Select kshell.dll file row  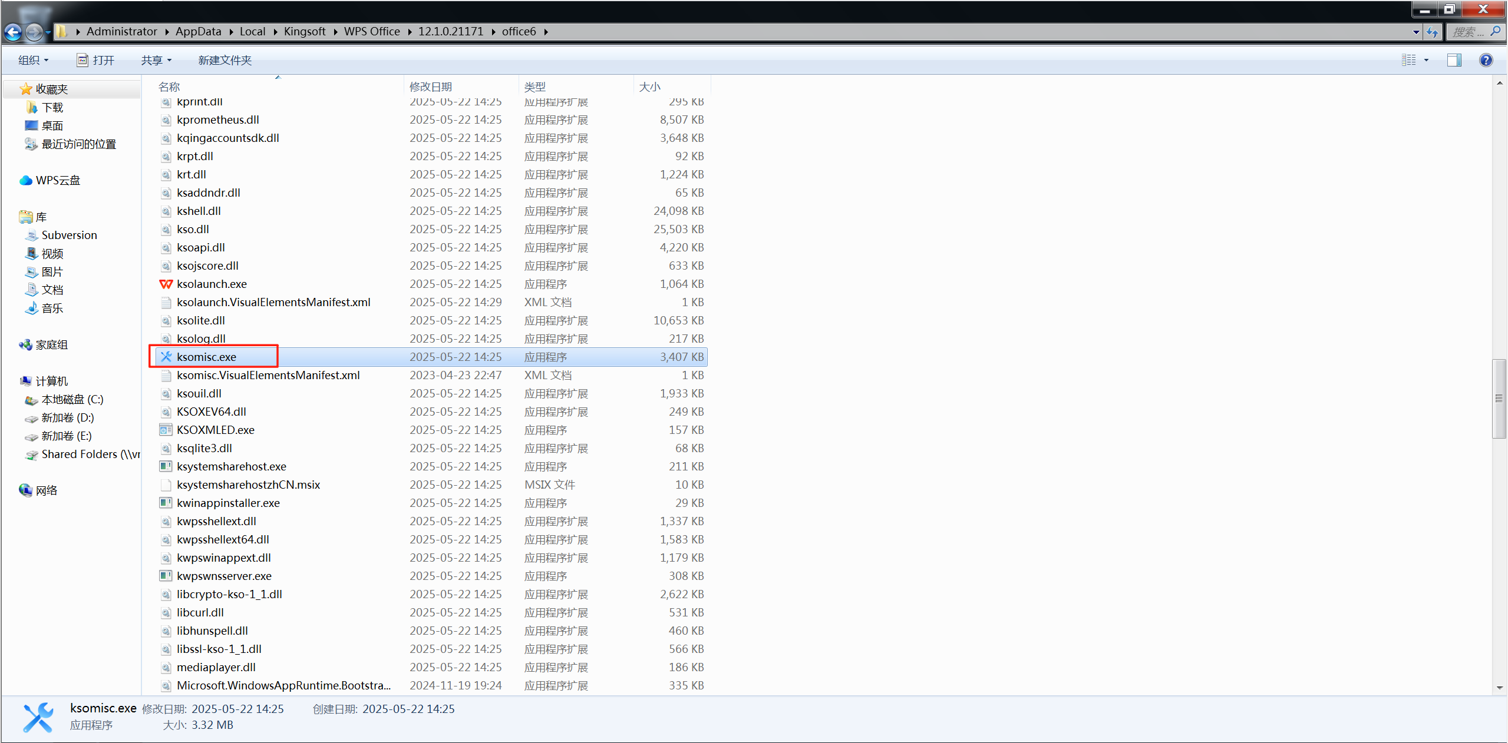tap(432, 211)
